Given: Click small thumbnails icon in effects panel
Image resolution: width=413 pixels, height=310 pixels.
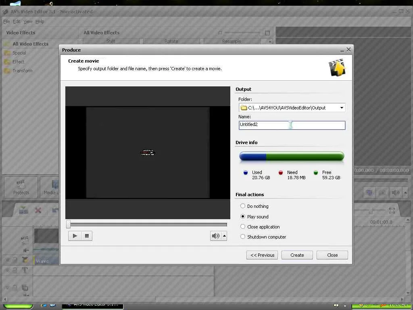Looking at the screenshot, I should [x=220, y=33].
